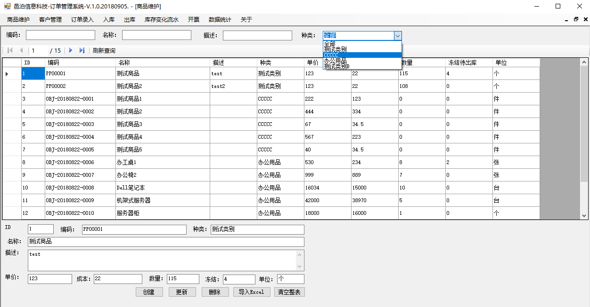Click the 名称 search filter field
590x307 pixels.
click(156, 35)
